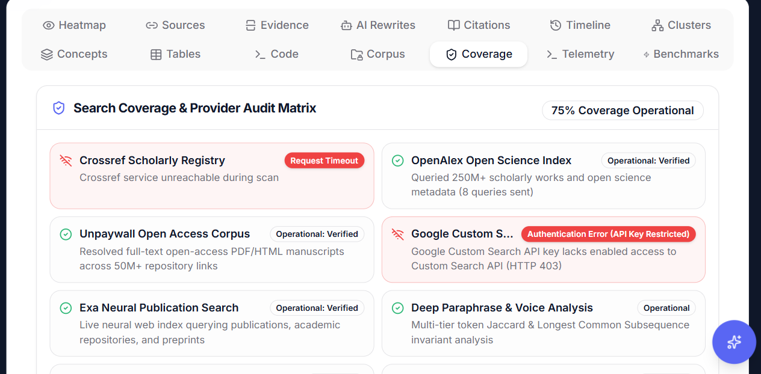Select the active Coverage tab

coord(479,54)
